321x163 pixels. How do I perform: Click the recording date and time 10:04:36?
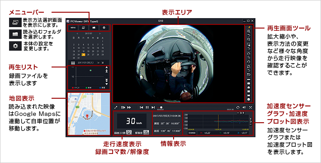coord(167,116)
